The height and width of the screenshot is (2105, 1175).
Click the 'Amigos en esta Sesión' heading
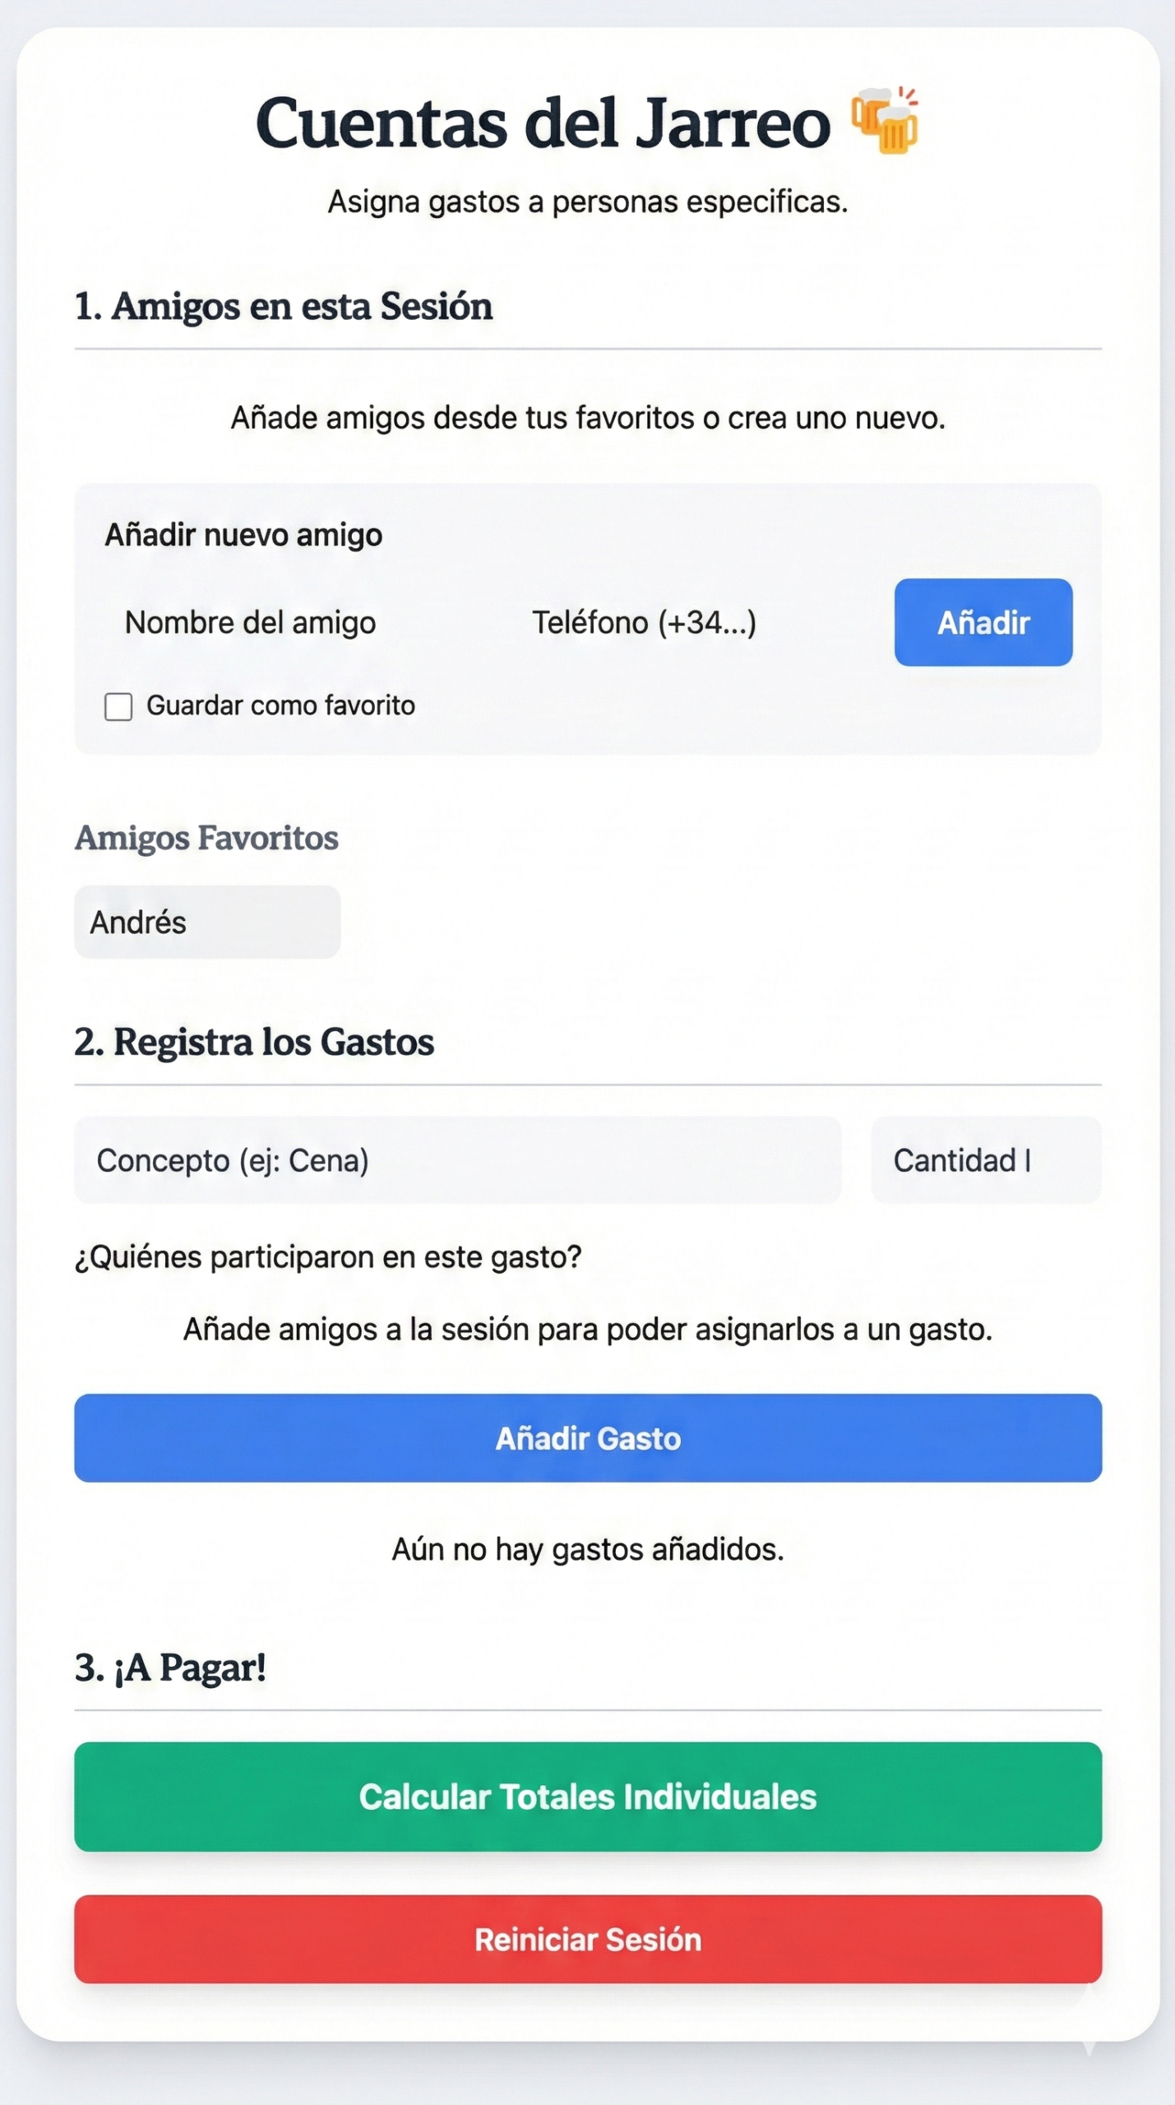tap(284, 306)
